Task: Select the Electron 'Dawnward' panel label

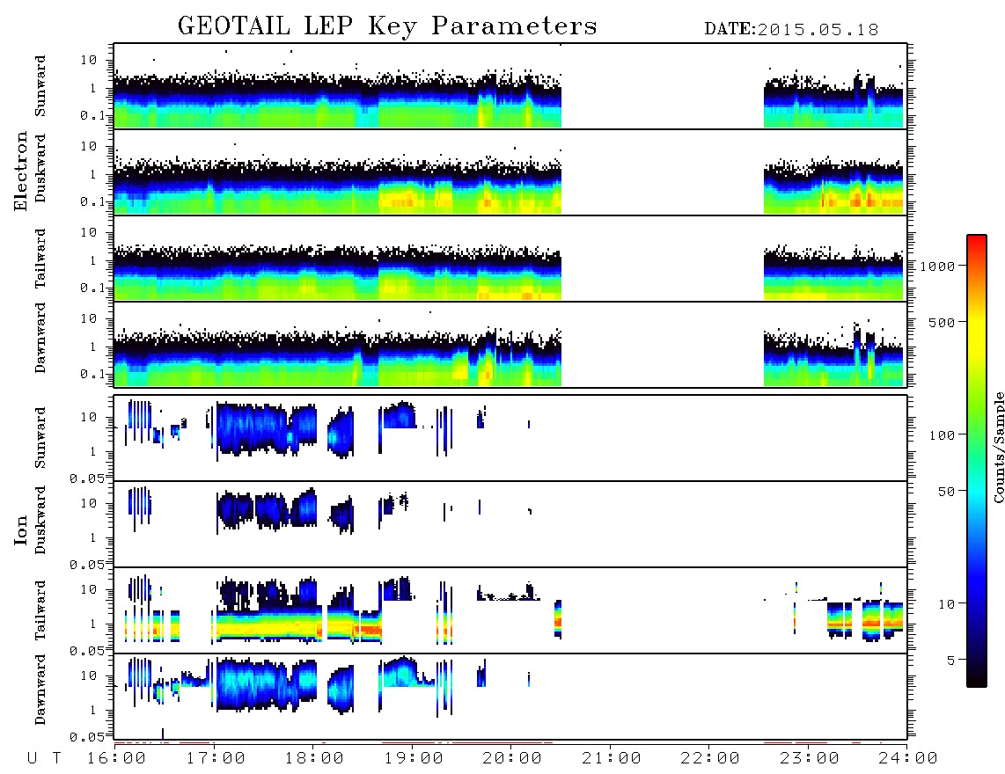Action: pyautogui.click(x=40, y=339)
